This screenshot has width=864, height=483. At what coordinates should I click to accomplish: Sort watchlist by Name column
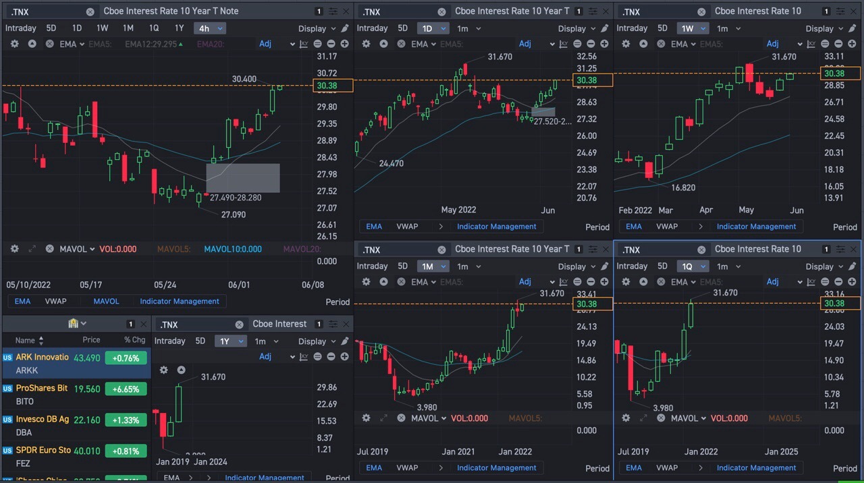point(30,341)
